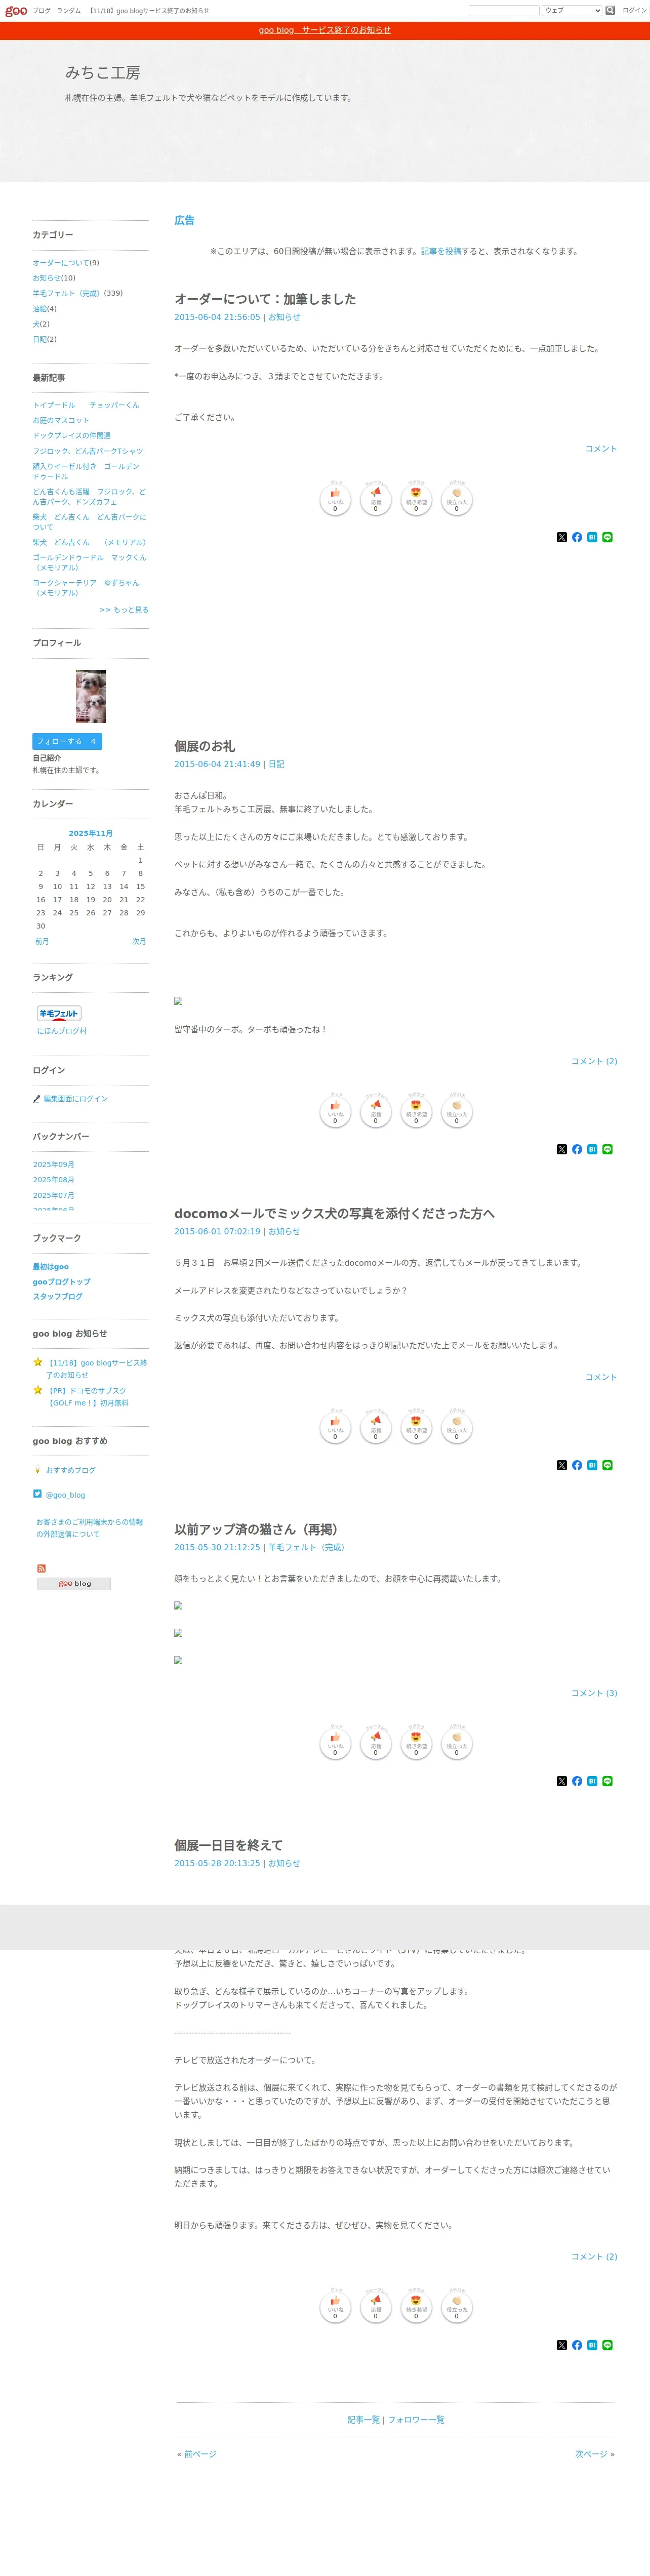Image resolution: width=650 pixels, height=2576 pixels.
Task: Open the スタッフブログ bookmark
Action: pyautogui.click(x=57, y=1296)
